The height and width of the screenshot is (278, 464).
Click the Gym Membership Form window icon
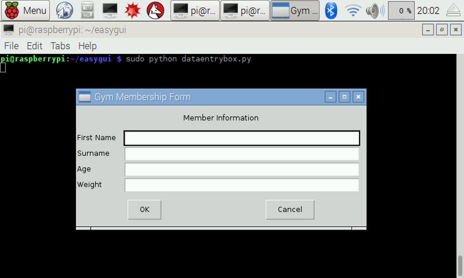tap(84, 97)
